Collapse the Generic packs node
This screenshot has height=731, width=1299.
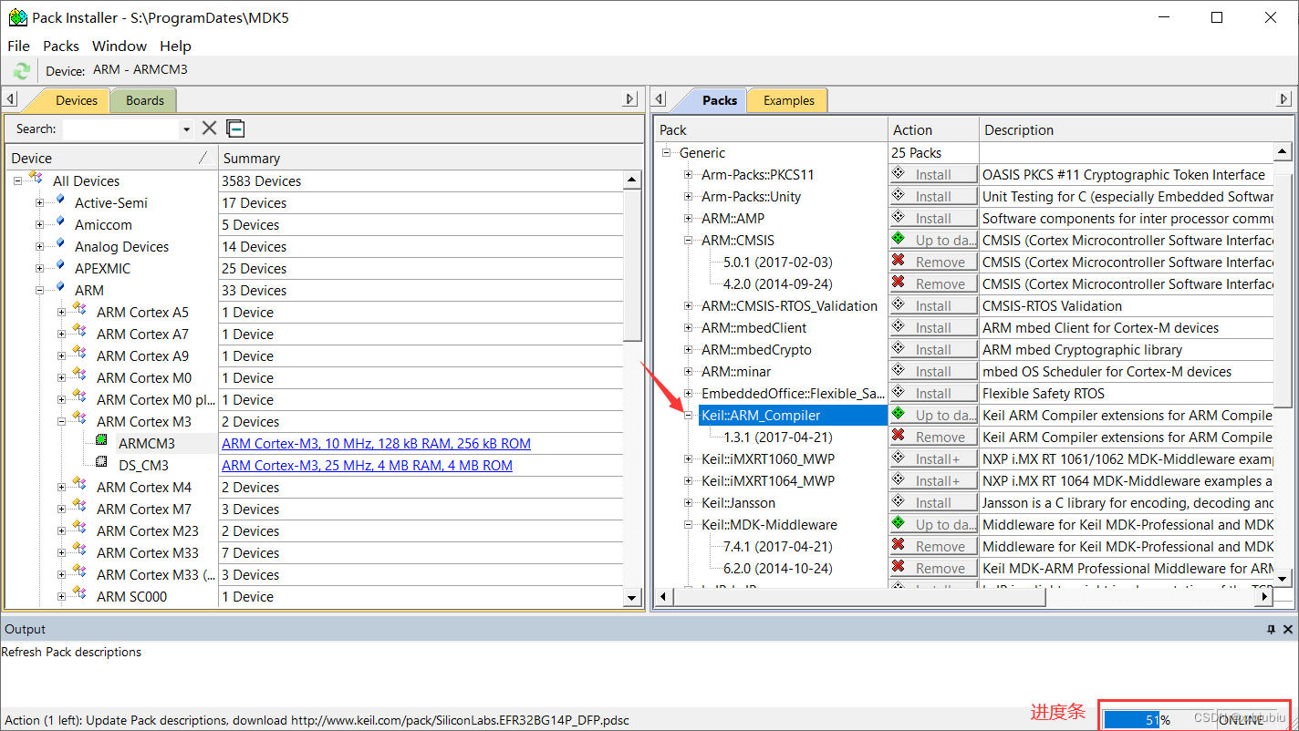[x=667, y=153]
